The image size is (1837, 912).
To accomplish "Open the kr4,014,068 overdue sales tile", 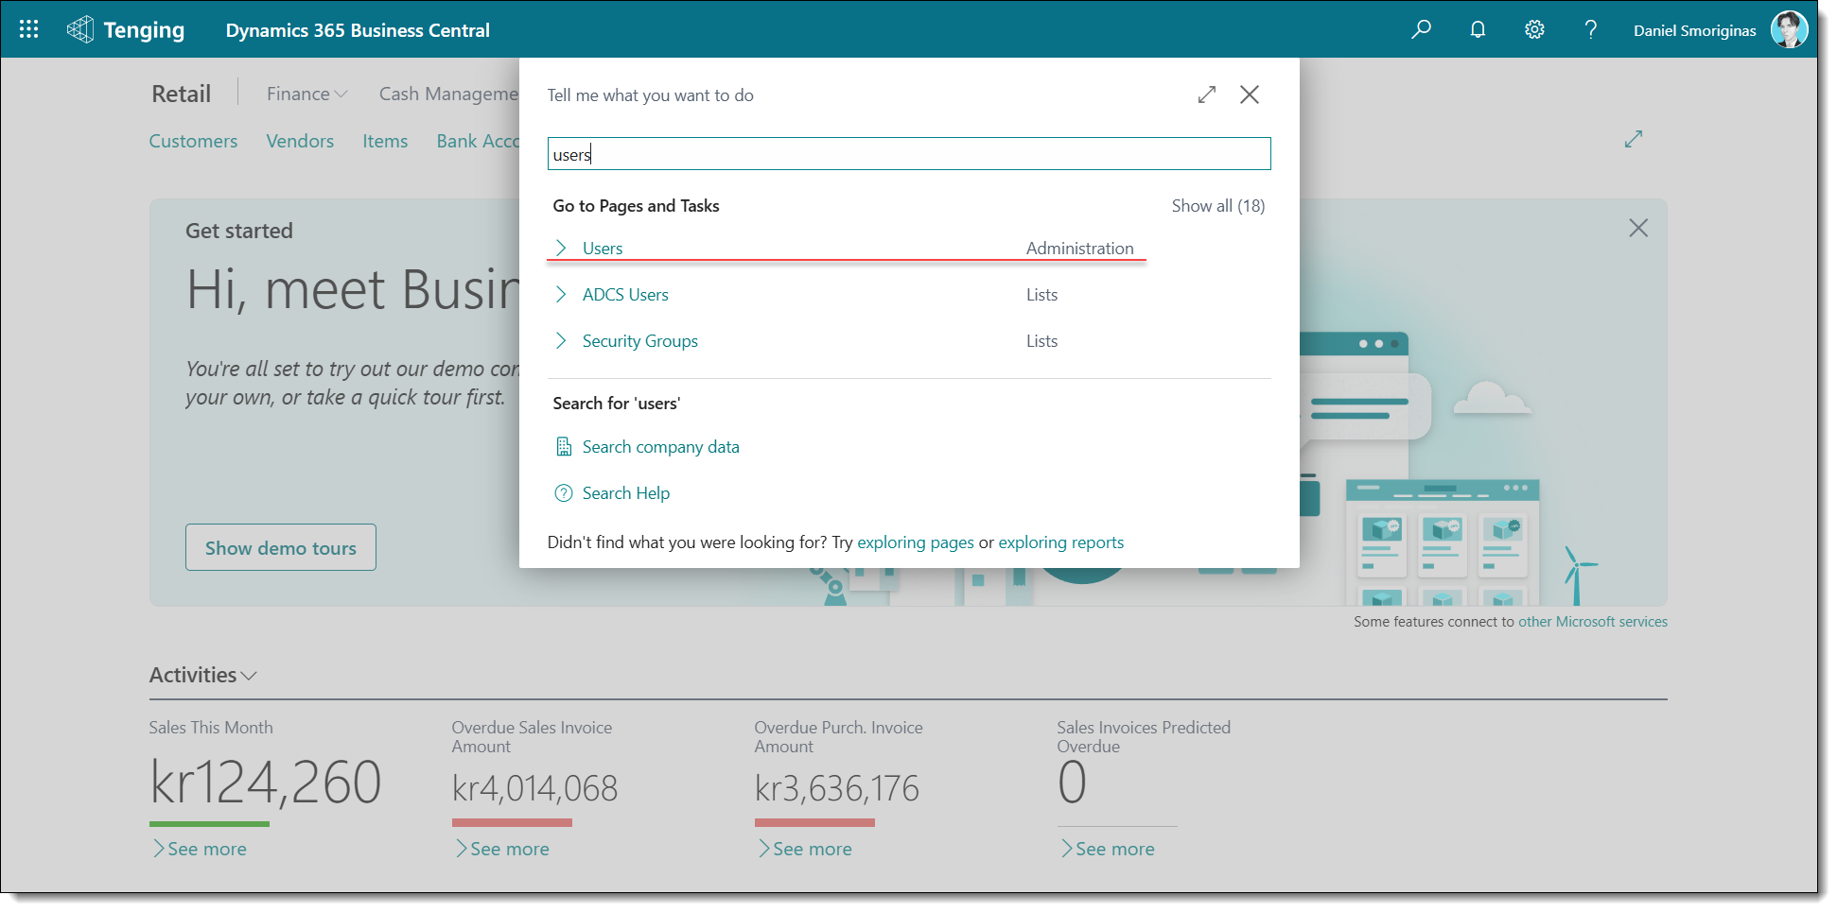I will [534, 788].
